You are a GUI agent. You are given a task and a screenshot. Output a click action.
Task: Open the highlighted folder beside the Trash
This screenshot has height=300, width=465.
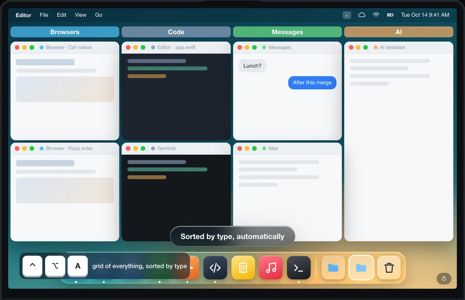tap(361, 268)
